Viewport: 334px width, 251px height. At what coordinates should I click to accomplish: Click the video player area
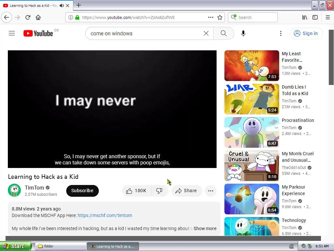(x=112, y=109)
